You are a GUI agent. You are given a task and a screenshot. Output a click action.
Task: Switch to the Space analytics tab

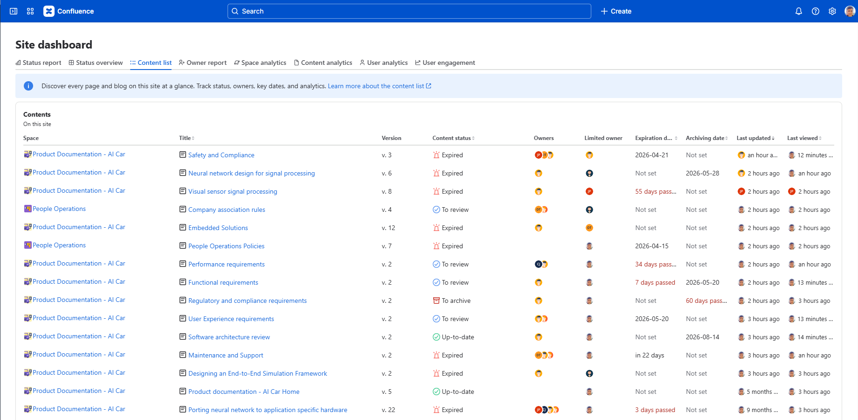pyautogui.click(x=260, y=63)
